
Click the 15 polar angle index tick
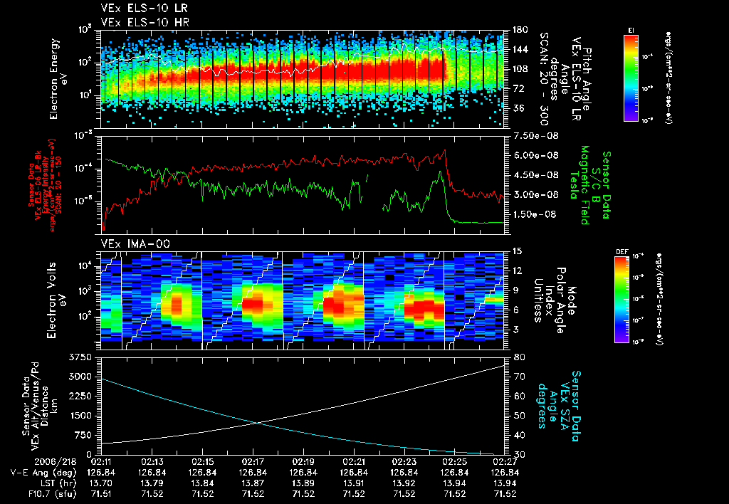[x=517, y=251]
